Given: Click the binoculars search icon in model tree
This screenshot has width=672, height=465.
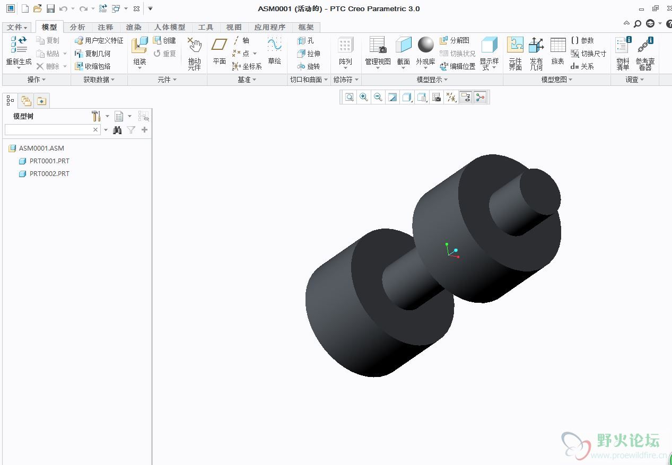Looking at the screenshot, I should point(117,129).
